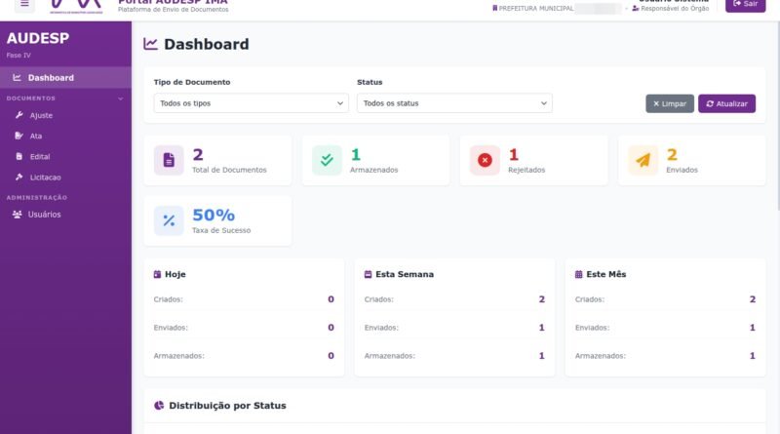Go to Ajuste documents page
This screenshot has width=780, height=434.
click(41, 115)
